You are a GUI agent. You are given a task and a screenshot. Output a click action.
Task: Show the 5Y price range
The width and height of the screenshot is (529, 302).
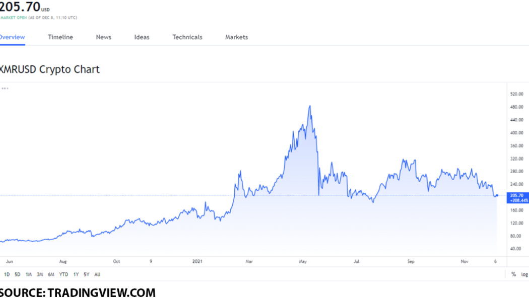pos(87,274)
